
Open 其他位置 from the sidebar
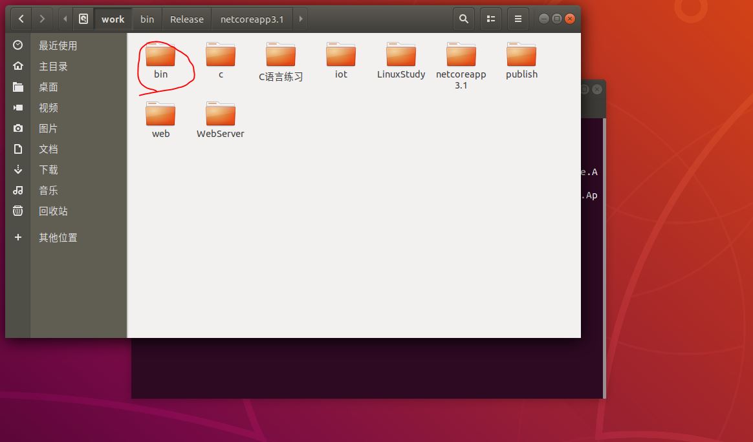click(57, 237)
